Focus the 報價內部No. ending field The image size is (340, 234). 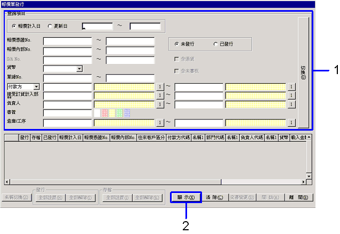tap(131, 51)
